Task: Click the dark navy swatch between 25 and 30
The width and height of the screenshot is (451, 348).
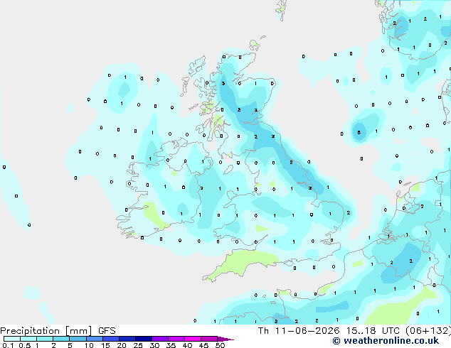Action: 144,339
